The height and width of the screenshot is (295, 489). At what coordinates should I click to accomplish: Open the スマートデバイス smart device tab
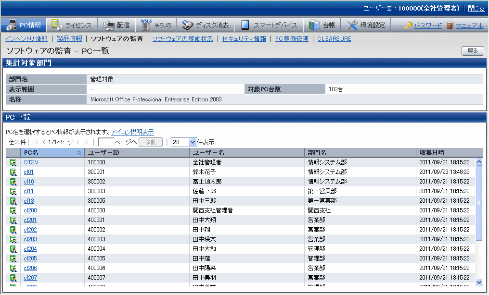tap(269, 25)
